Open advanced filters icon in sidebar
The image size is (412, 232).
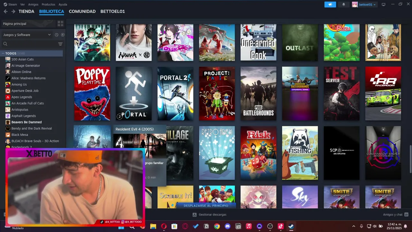[x=60, y=44]
